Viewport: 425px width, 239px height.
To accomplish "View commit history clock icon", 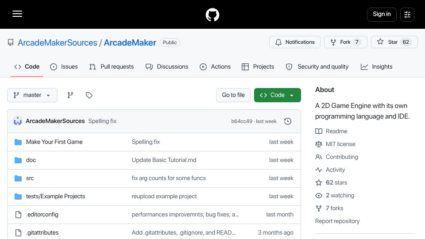I will pos(288,121).
